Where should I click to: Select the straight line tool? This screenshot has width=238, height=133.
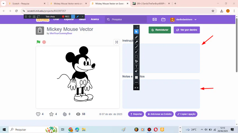136,47
